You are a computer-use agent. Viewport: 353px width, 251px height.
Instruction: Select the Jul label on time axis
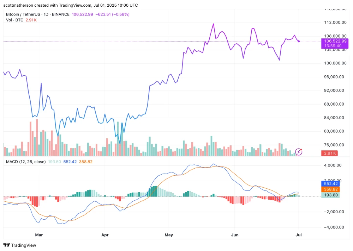pos(299,235)
